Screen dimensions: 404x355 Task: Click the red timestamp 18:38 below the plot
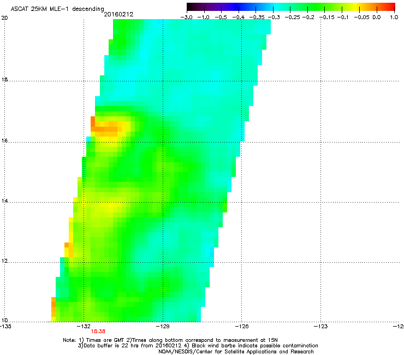(98, 332)
